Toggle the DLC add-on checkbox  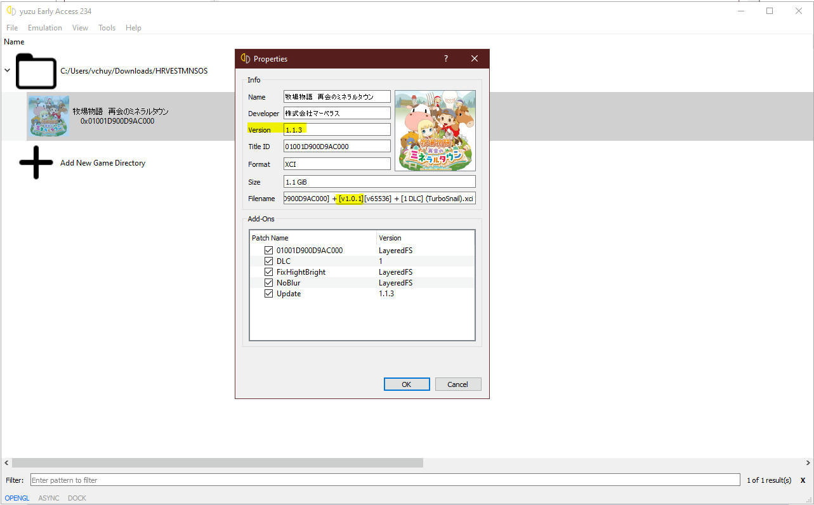[x=268, y=261]
